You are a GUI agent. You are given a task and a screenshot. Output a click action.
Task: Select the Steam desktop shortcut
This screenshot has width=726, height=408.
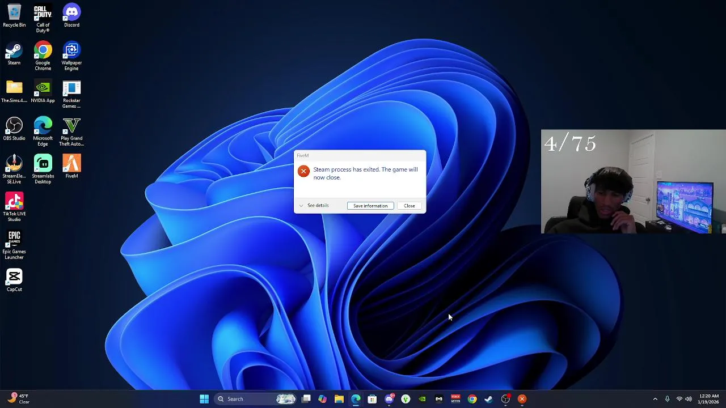[14, 53]
